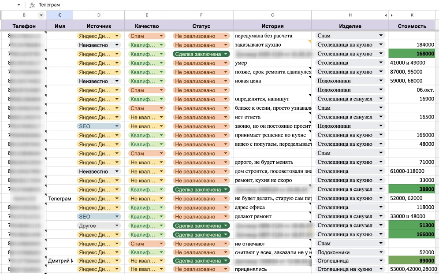Viewport: 439px width, 274px height.
Task: Select column G header letter
Action: pos(272,15)
